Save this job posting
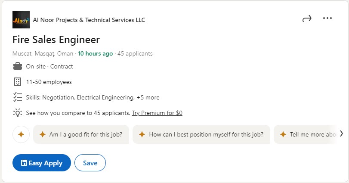 click(x=90, y=163)
